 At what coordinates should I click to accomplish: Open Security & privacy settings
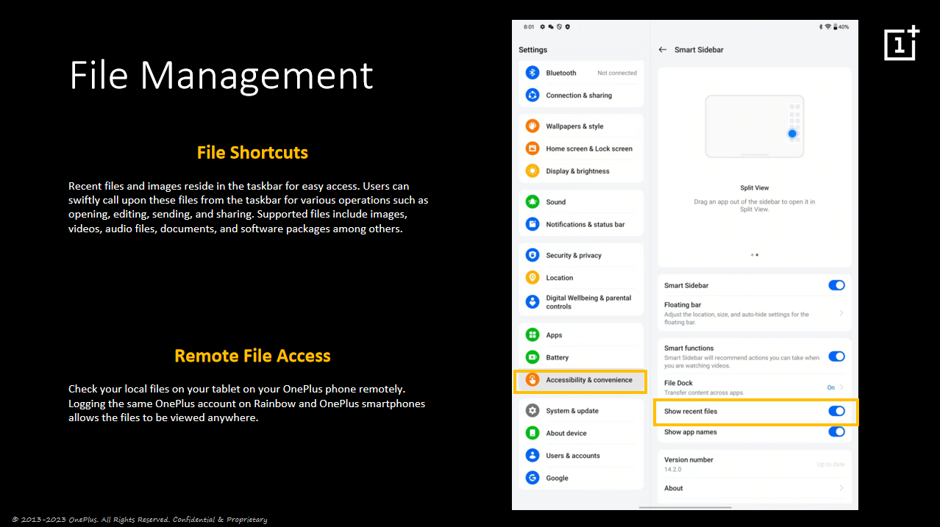pos(581,255)
